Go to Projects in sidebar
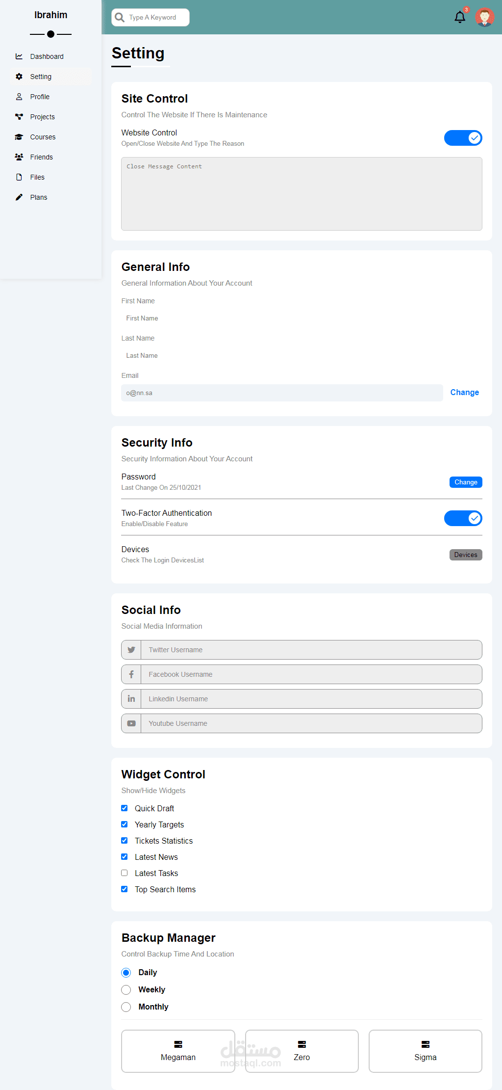This screenshot has height=1090, width=502. [x=42, y=117]
